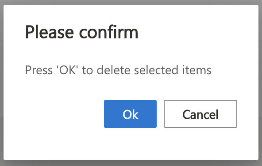Dismiss the dialog via Cancel
This screenshot has height=166, width=262.
point(200,114)
